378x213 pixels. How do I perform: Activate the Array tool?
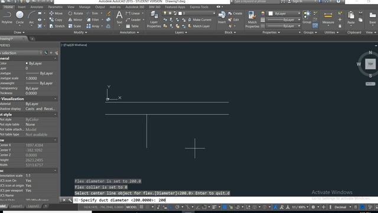click(x=93, y=26)
